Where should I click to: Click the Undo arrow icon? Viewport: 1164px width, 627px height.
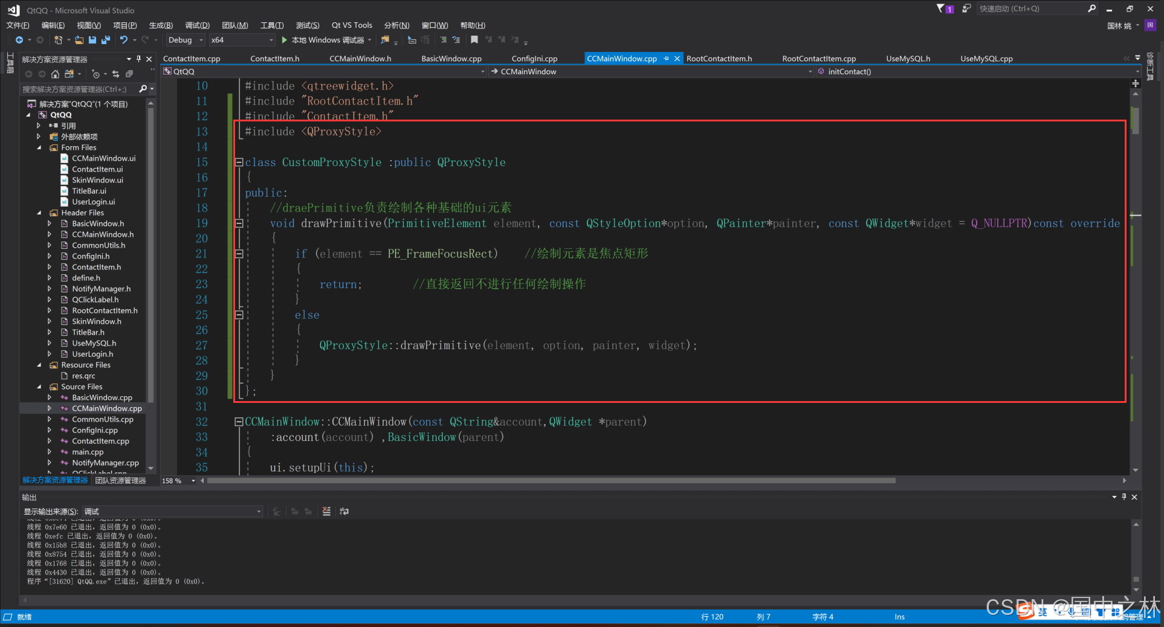pos(123,40)
